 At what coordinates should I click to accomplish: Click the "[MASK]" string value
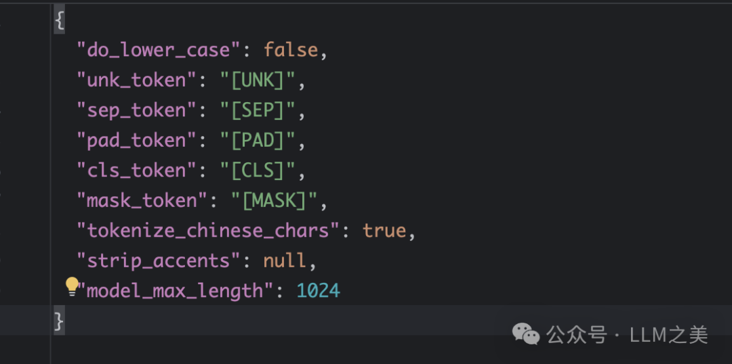[274, 201]
